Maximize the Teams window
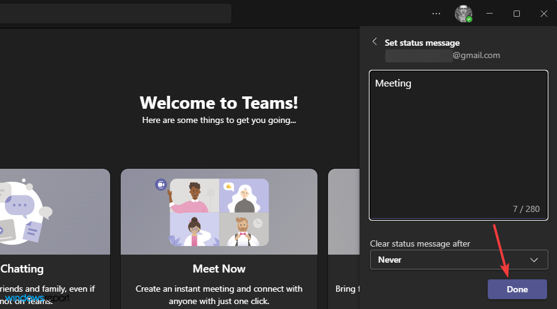Viewport: 557px width, 309px height. pos(517,14)
